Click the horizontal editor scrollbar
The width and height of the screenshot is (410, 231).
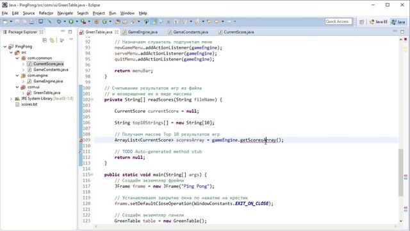247,226
